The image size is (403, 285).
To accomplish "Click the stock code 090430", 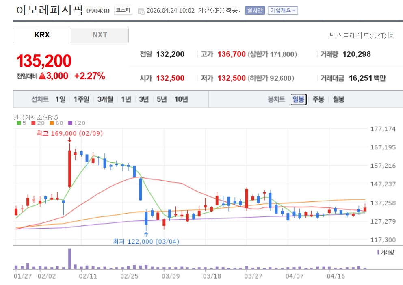I will coord(97,11).
